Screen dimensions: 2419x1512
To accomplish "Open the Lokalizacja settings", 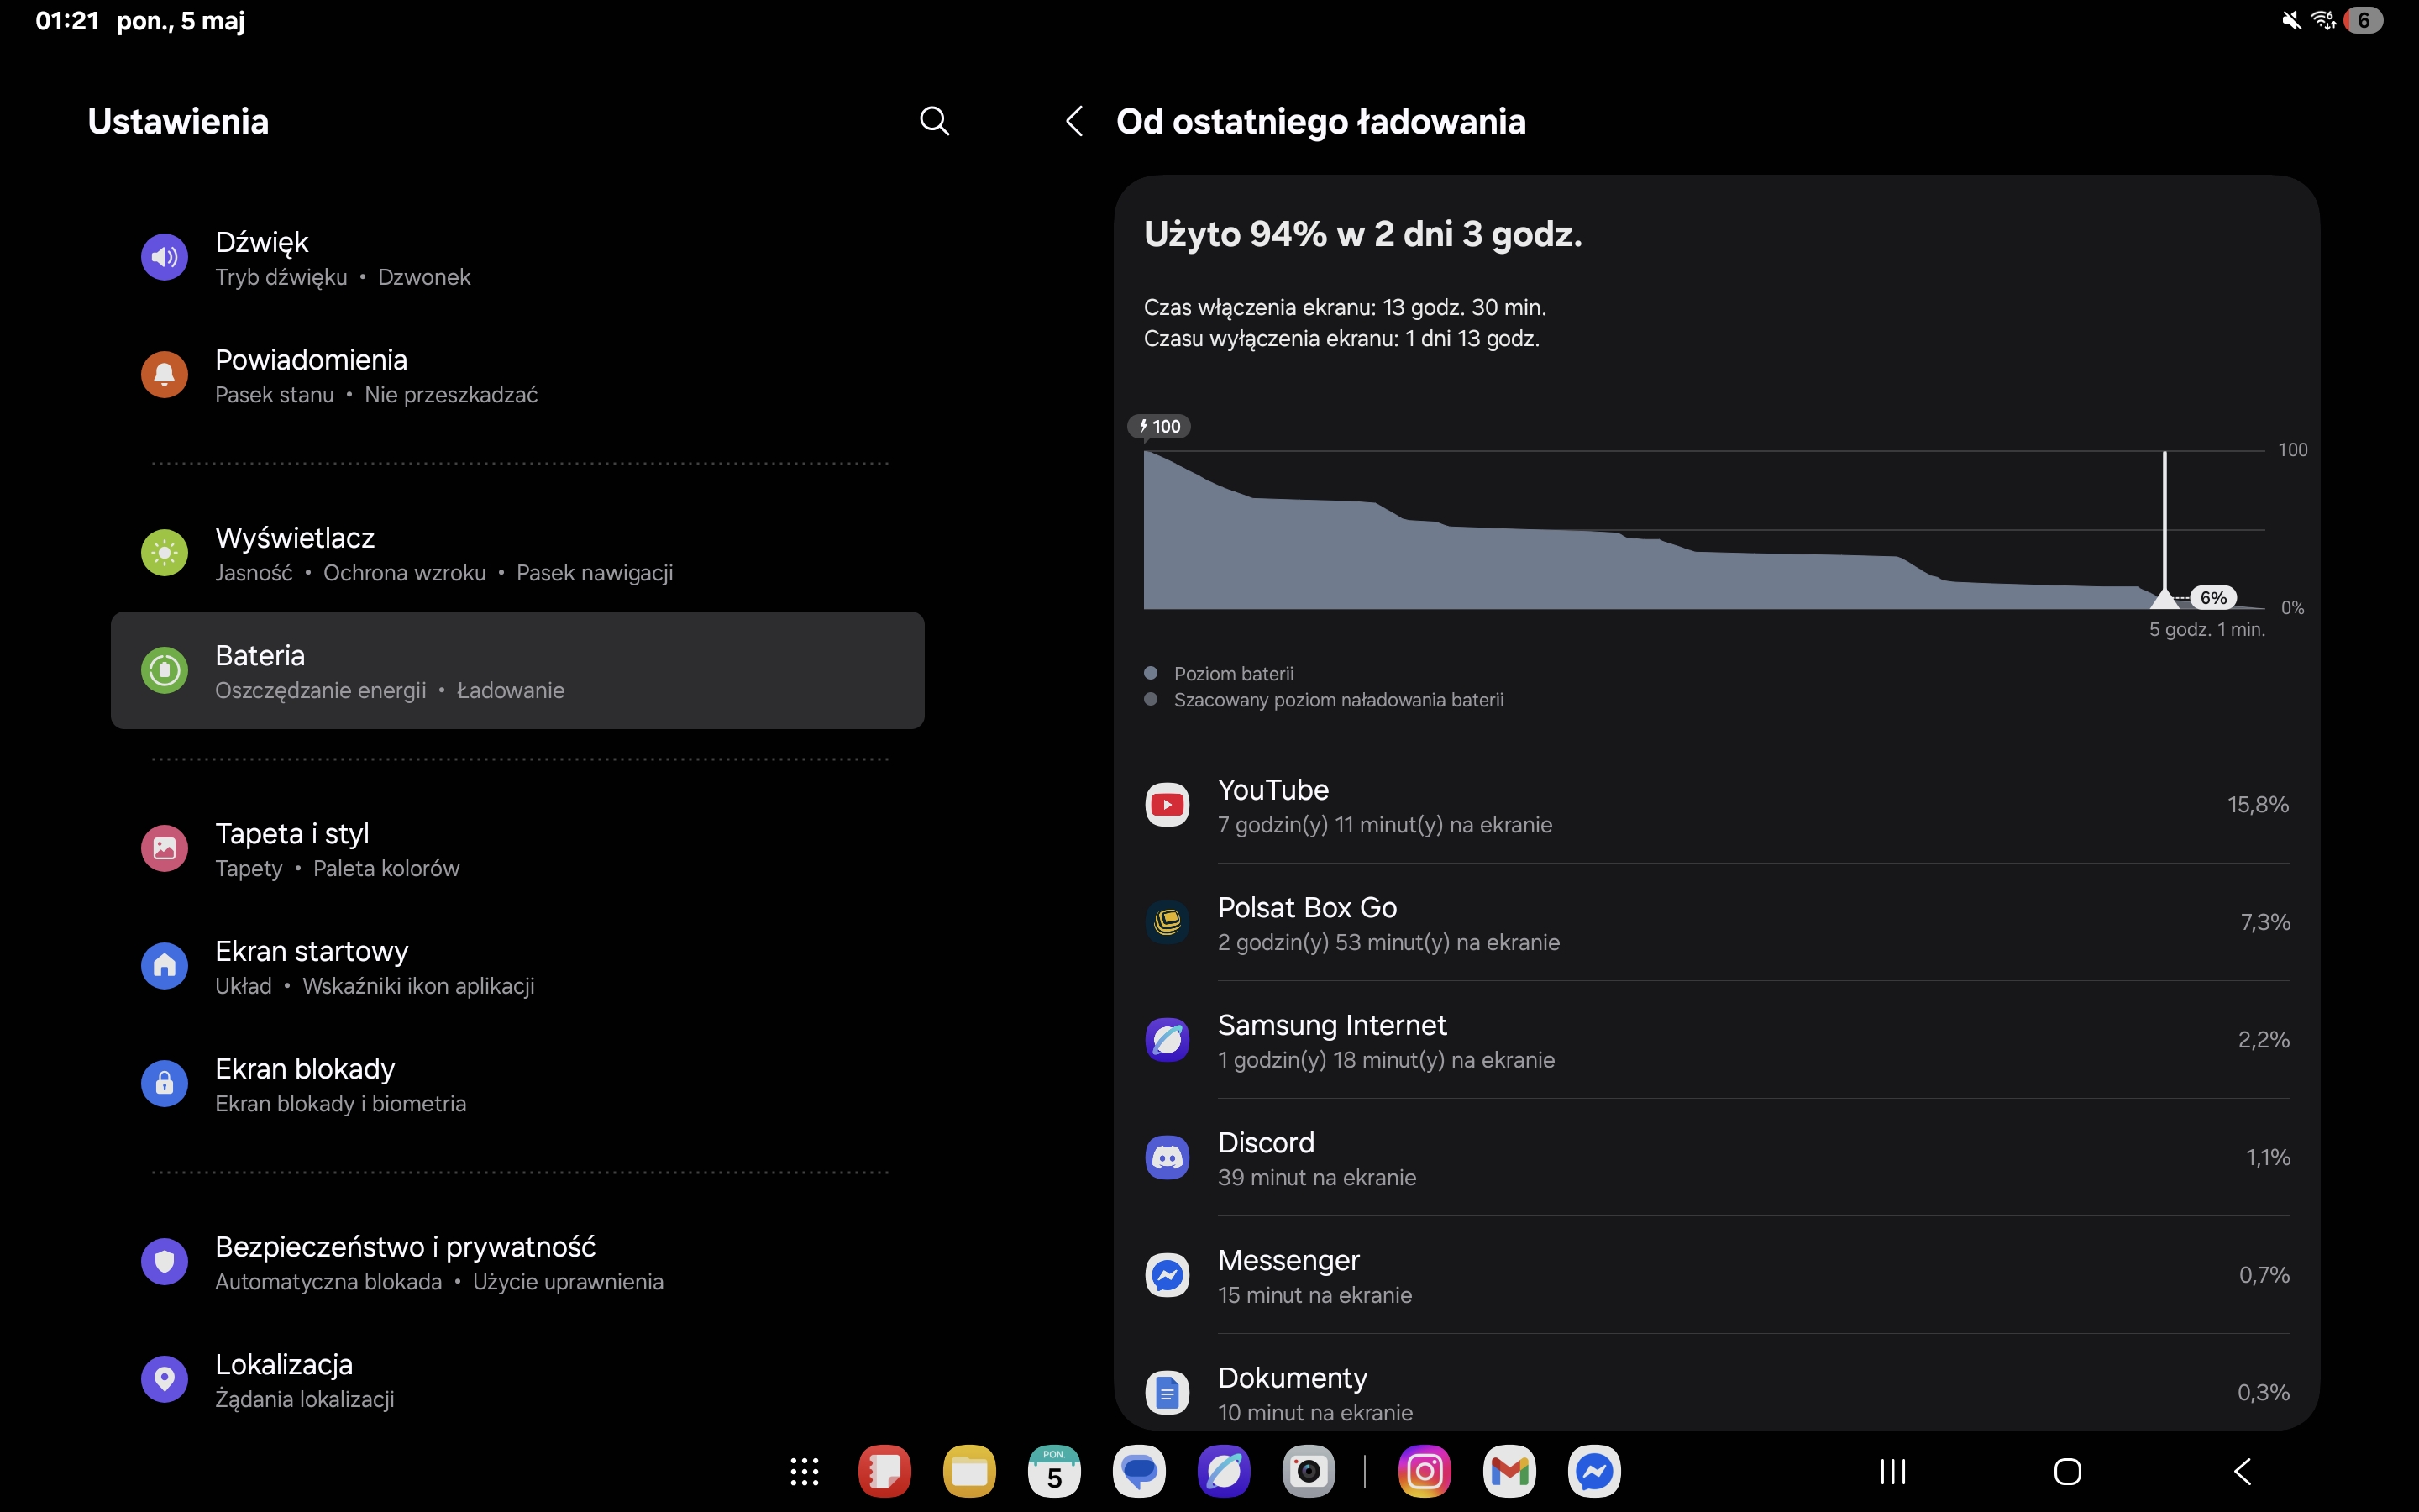I will [x=517, y=1381].
